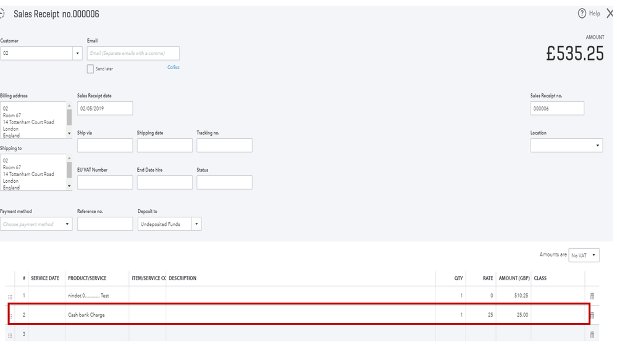Enable the Send later checkbox
The width and height of the screenshot is (617, 347).
coord(91,69)
